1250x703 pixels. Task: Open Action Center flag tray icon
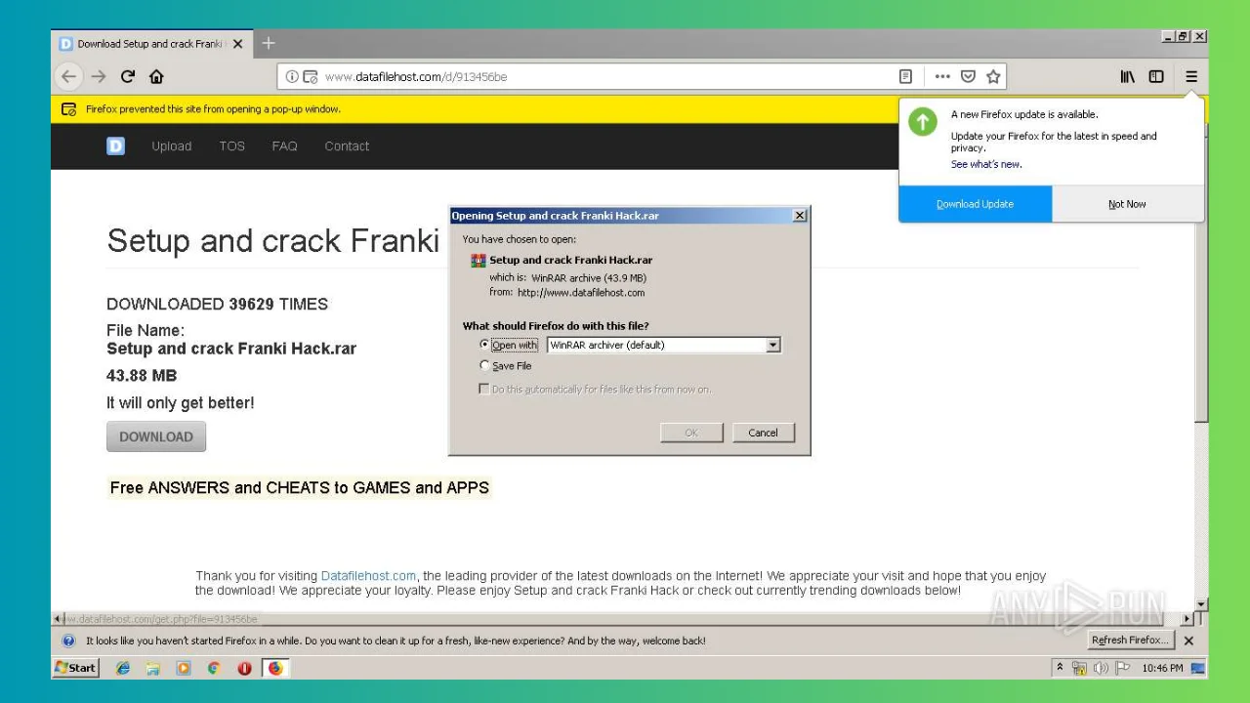click(x=1123, y=668)
